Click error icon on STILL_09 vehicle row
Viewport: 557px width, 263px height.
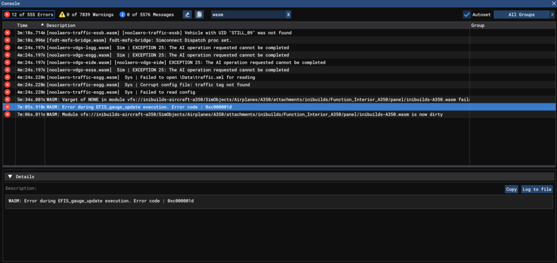coord(8,33)
